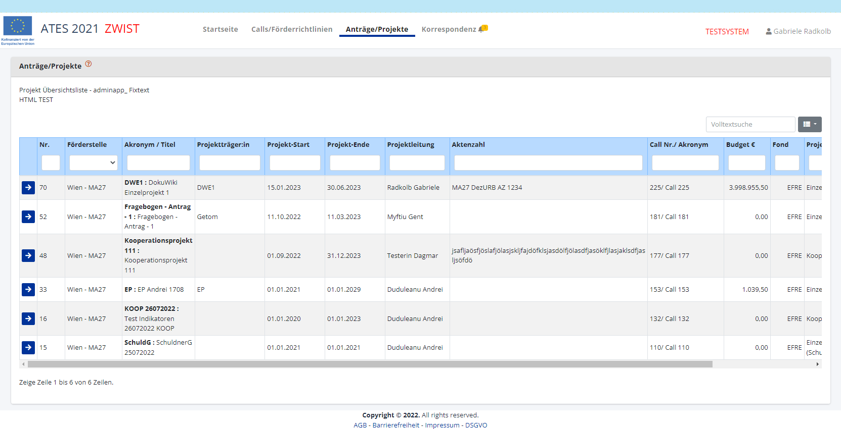Screen dimensions: 841x429
Task: Open Gabriele Radkolb user menu
Action: 798,31
